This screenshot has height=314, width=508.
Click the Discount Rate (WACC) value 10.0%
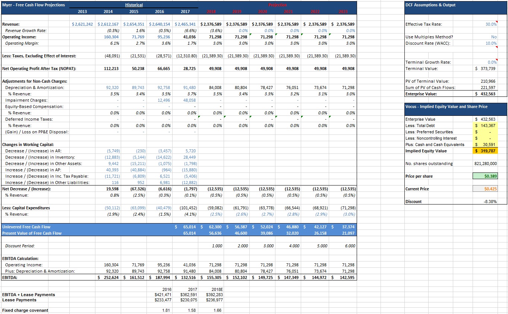(491, 43)
